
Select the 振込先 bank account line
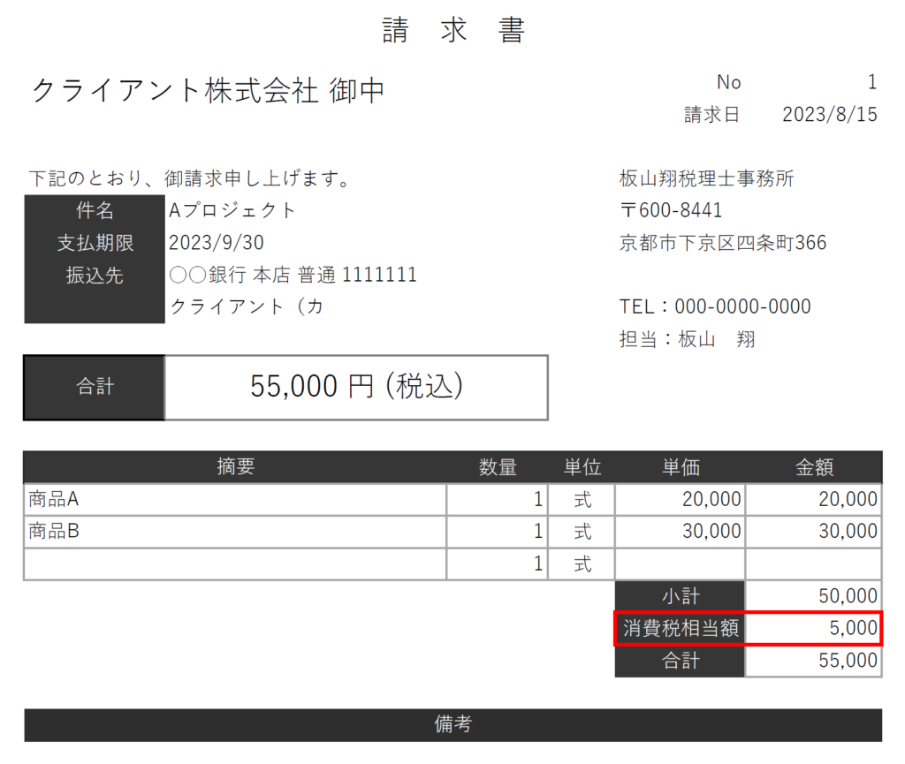[292, 274]
